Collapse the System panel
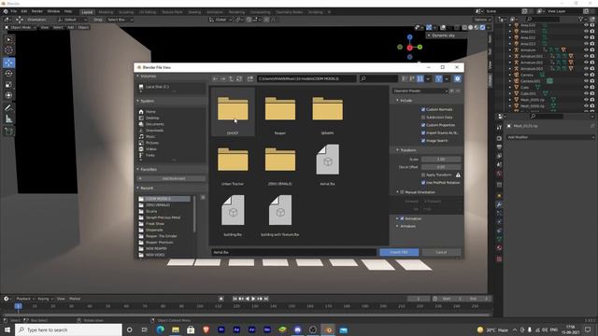The image size is (598, 336). (x=138, y=101)
